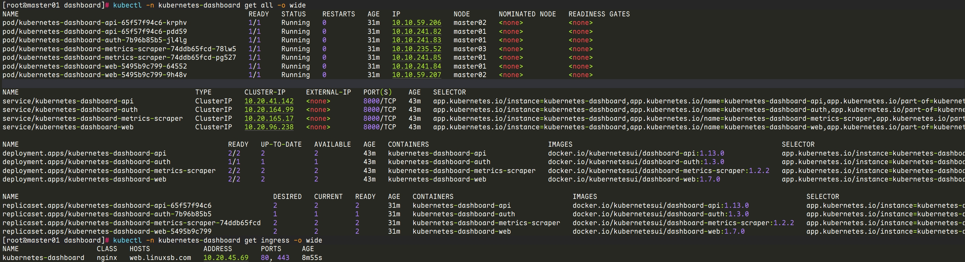Click the ingress address 10.20.45.69
965x262 pixels.
click(226, 258)
